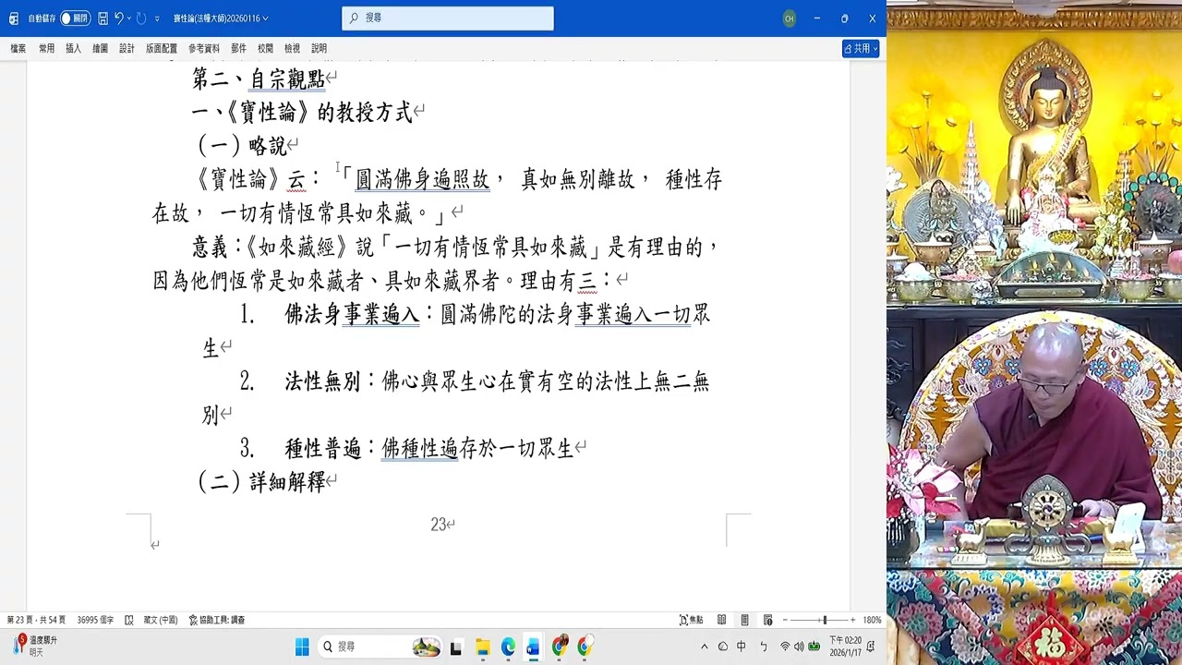Click the OneDrive cloud tray icon
This screenshot has height=665, width=1182.
point(722,647)
